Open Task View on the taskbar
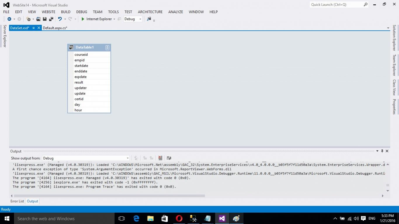Viewport: 399px width, 224px height. coord(122,218)
